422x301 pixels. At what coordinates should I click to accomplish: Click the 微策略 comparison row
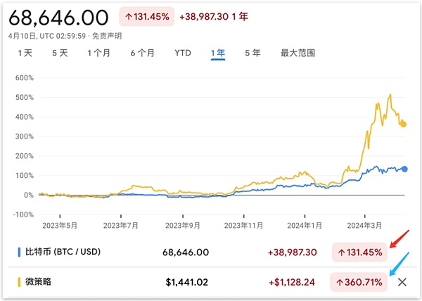(42, 282)
